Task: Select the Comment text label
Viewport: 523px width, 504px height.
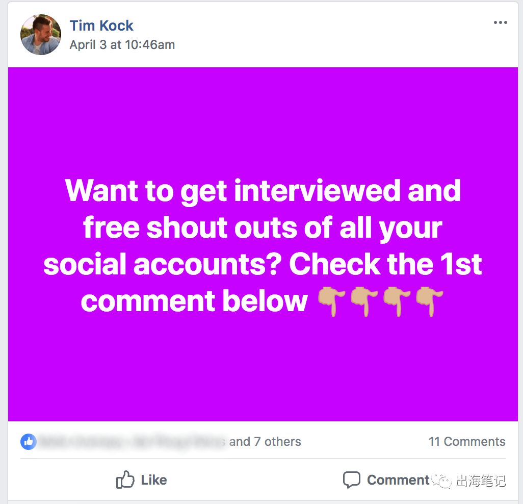Action: point(398,480)
